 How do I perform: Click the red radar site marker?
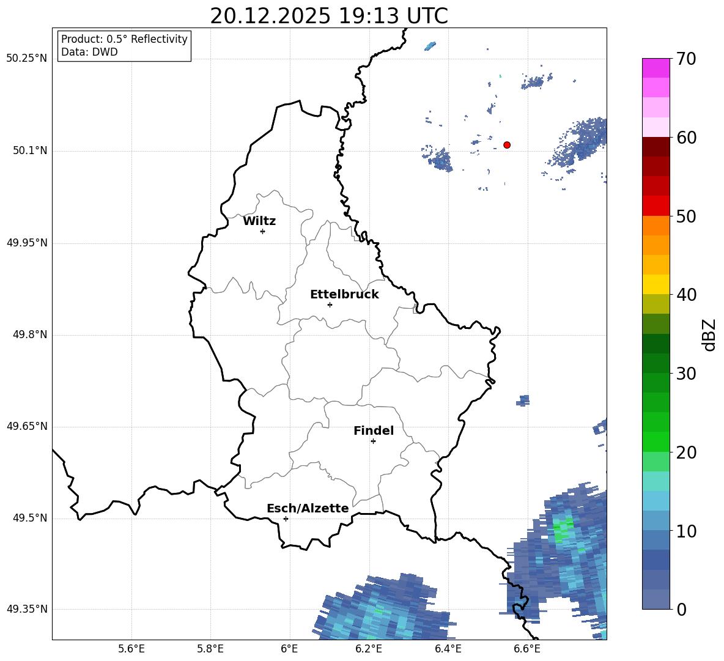506,145
